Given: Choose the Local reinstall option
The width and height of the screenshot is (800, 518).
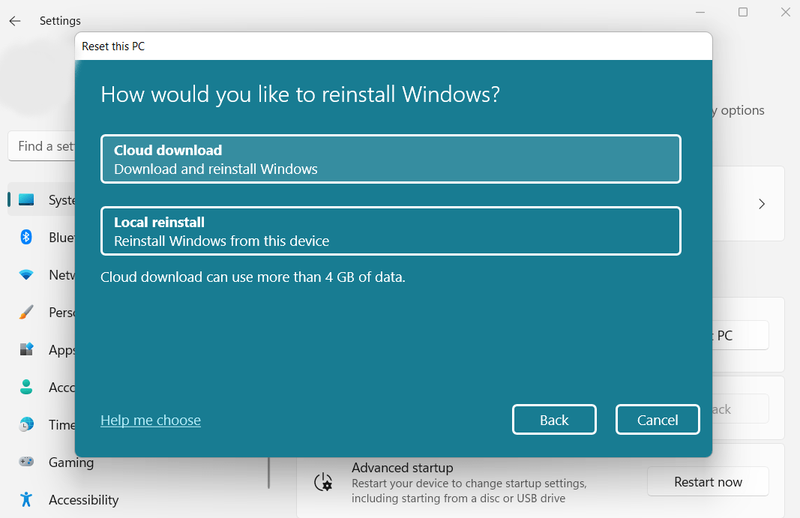Looking at the screenshot, I should coord(391,231).
